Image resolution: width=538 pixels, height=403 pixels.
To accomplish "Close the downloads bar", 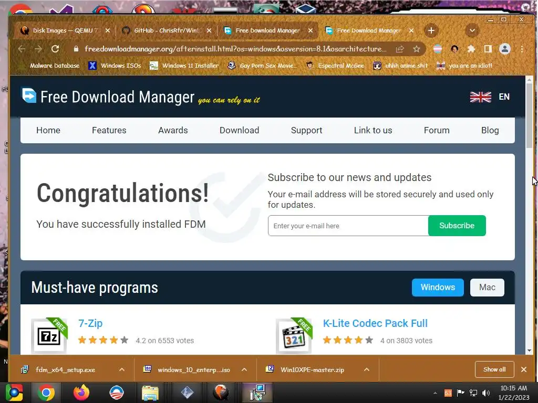I will tap(524, 369).
